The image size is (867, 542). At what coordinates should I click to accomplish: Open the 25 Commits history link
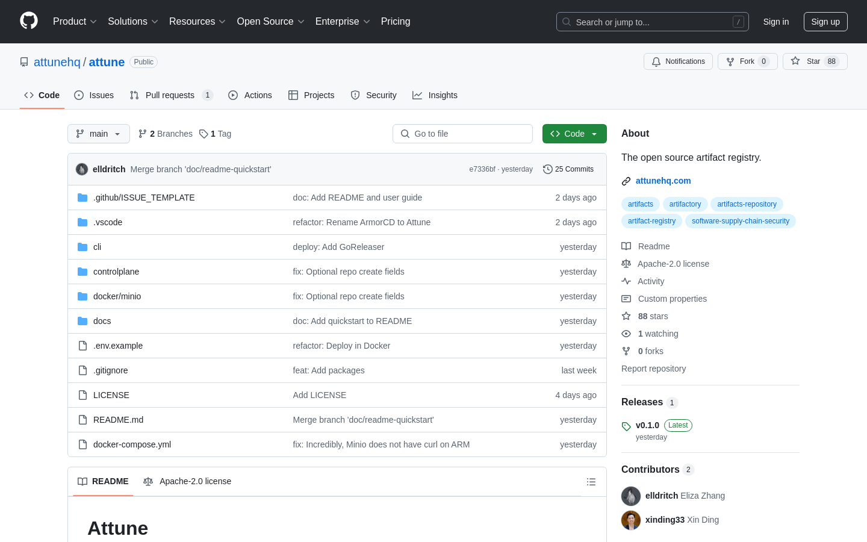(568, 169)
